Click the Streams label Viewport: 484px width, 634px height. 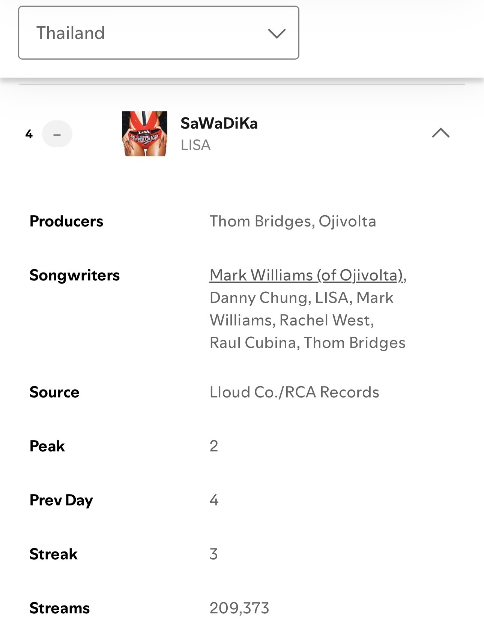click(x=60, y=608)
